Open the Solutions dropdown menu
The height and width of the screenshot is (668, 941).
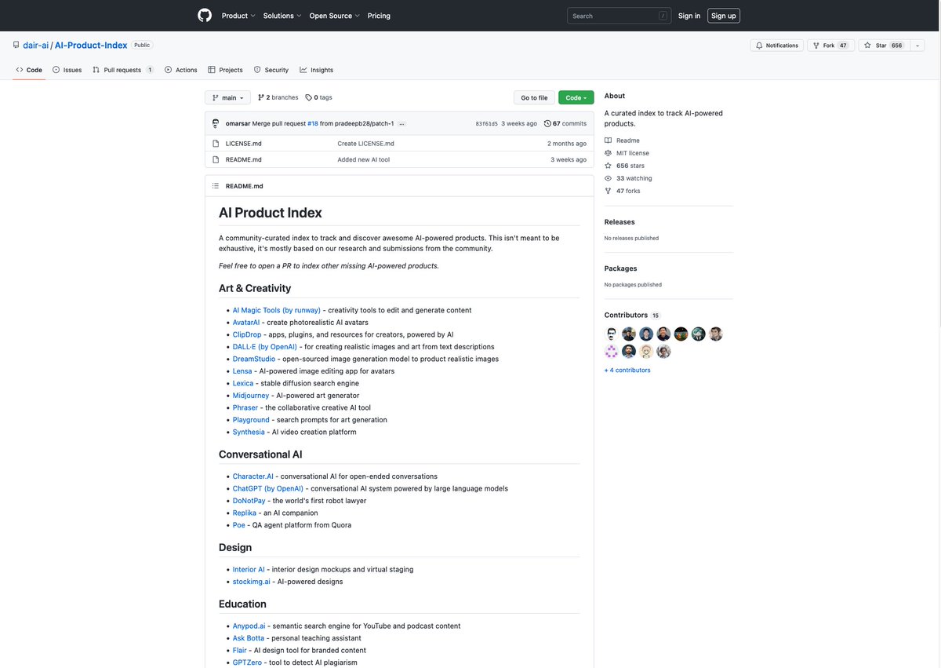point(282,16)
